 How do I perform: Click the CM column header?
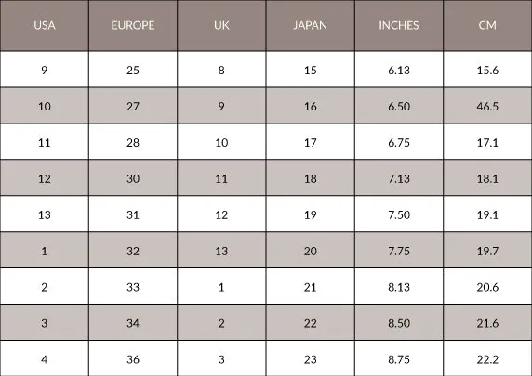(x=487, y=25)
